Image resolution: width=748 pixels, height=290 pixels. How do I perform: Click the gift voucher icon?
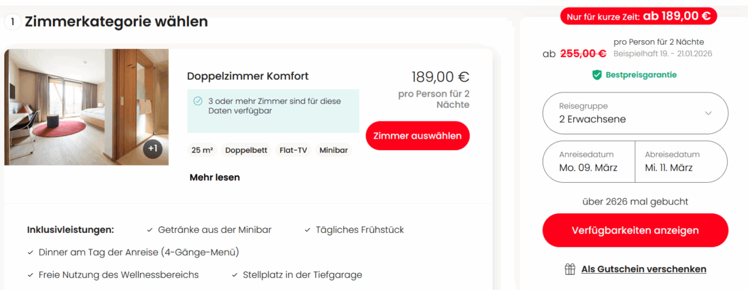[571, 269]
